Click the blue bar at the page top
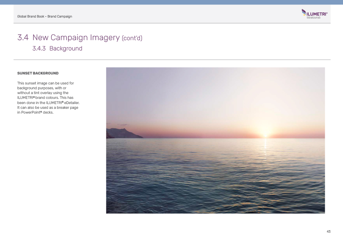The image size is (343, 234). click(x=171, y=2)
